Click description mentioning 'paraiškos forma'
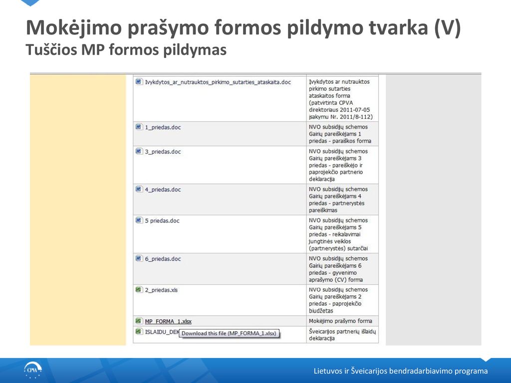This screenshot has height=383, width=511. [340, 134]
